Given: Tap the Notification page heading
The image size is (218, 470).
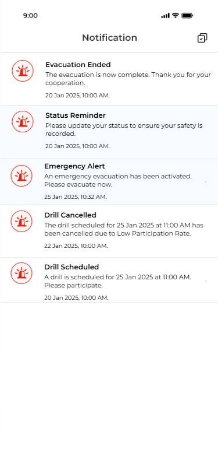Looking at the screenshot, I should tap(110, 38).
